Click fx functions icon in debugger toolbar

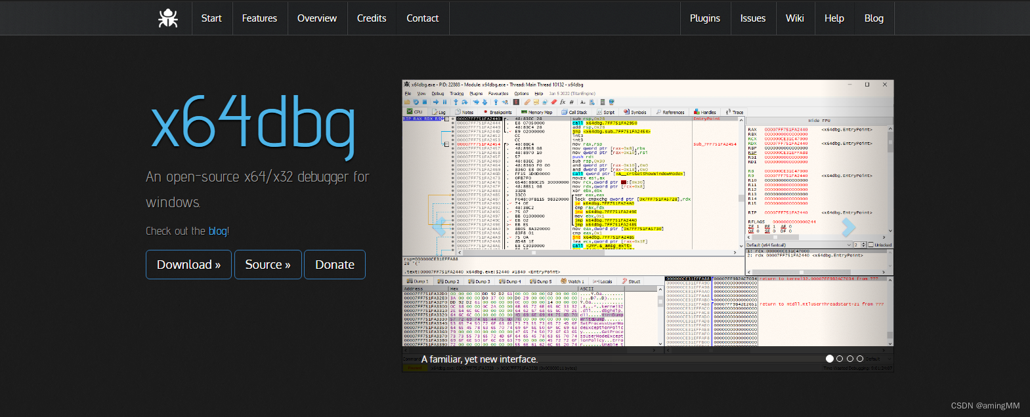click(x=563, y=102)
